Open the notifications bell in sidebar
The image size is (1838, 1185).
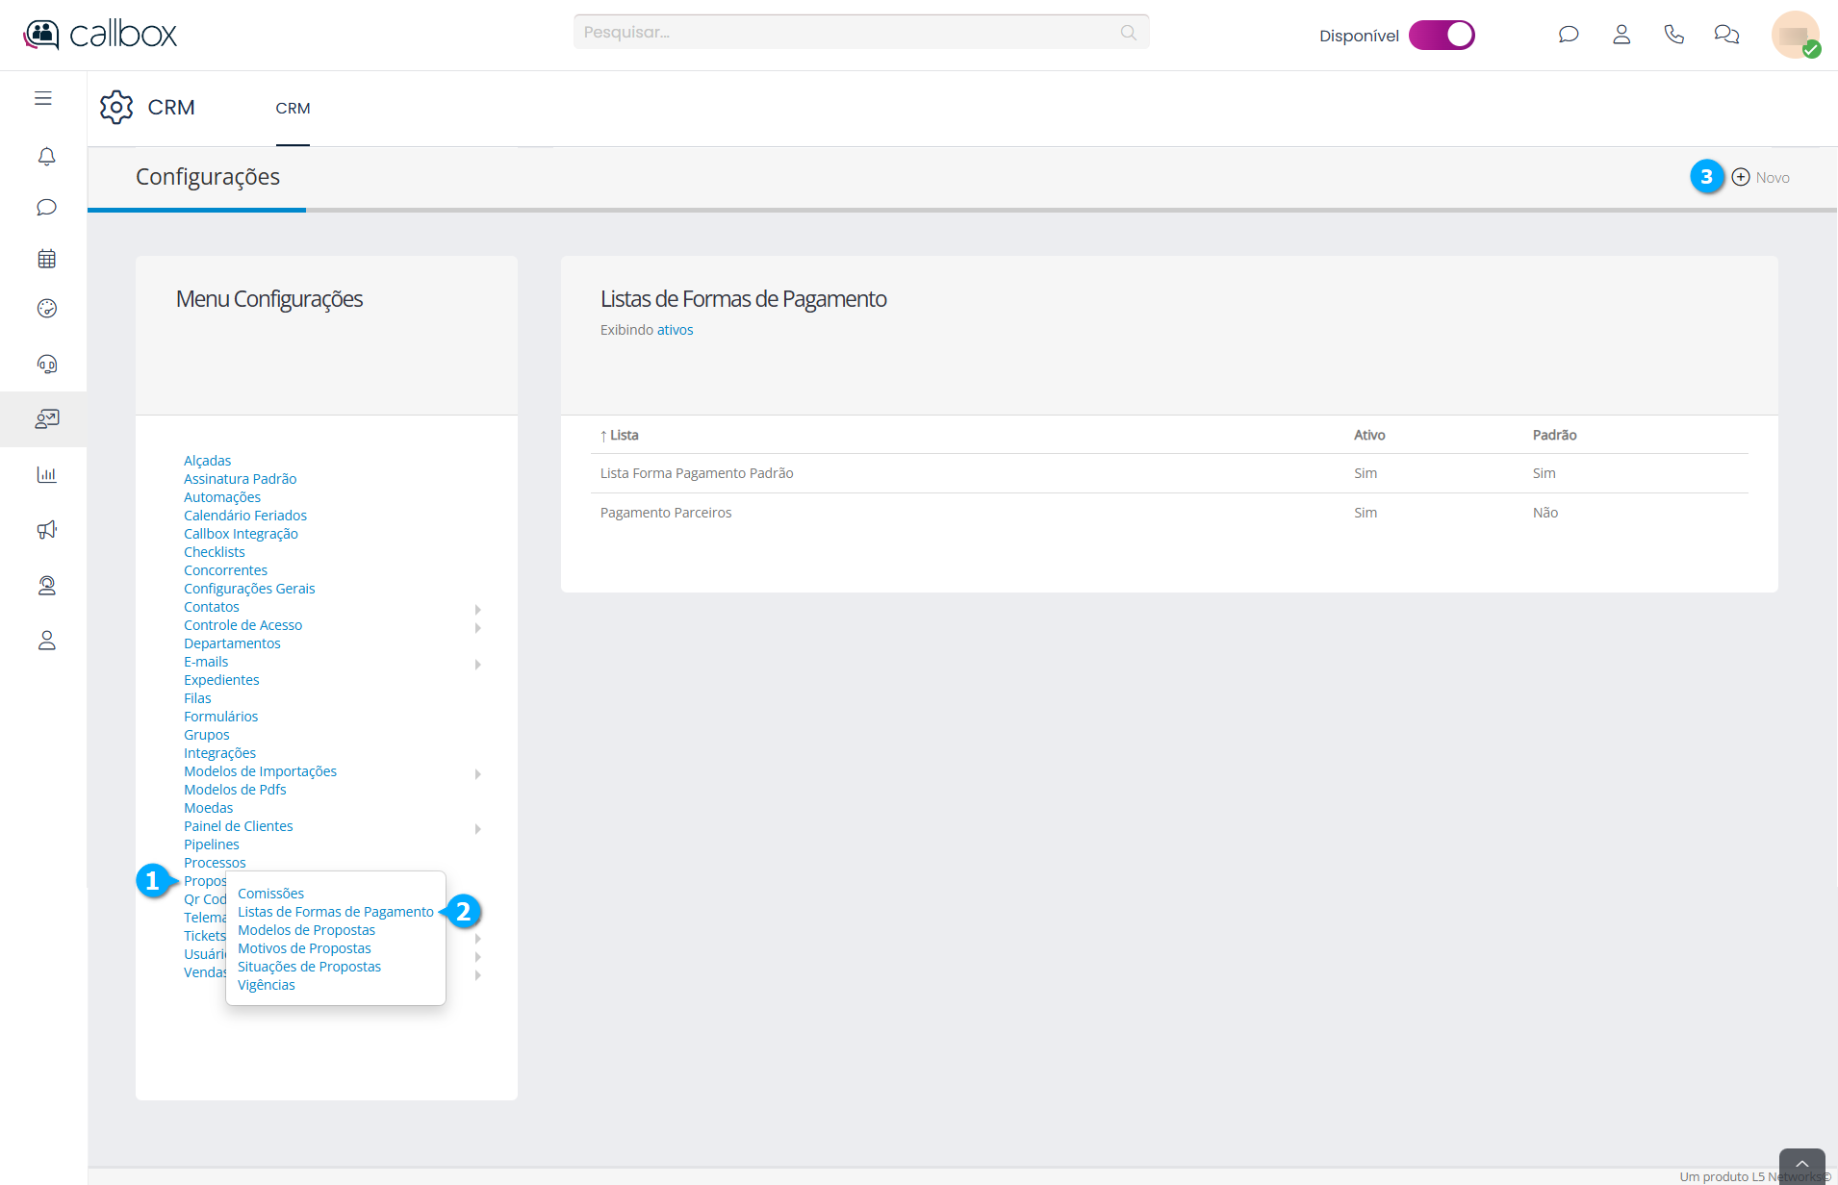click(x=46, y=156)
